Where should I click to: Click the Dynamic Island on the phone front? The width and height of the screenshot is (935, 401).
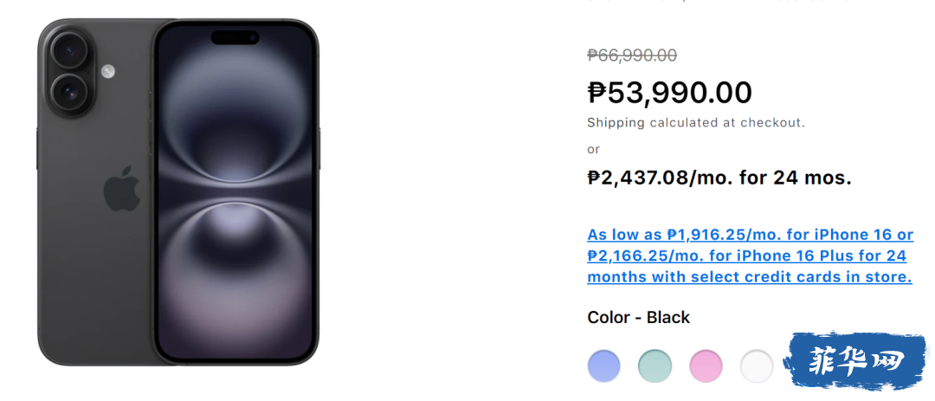[x=236, y=39]
